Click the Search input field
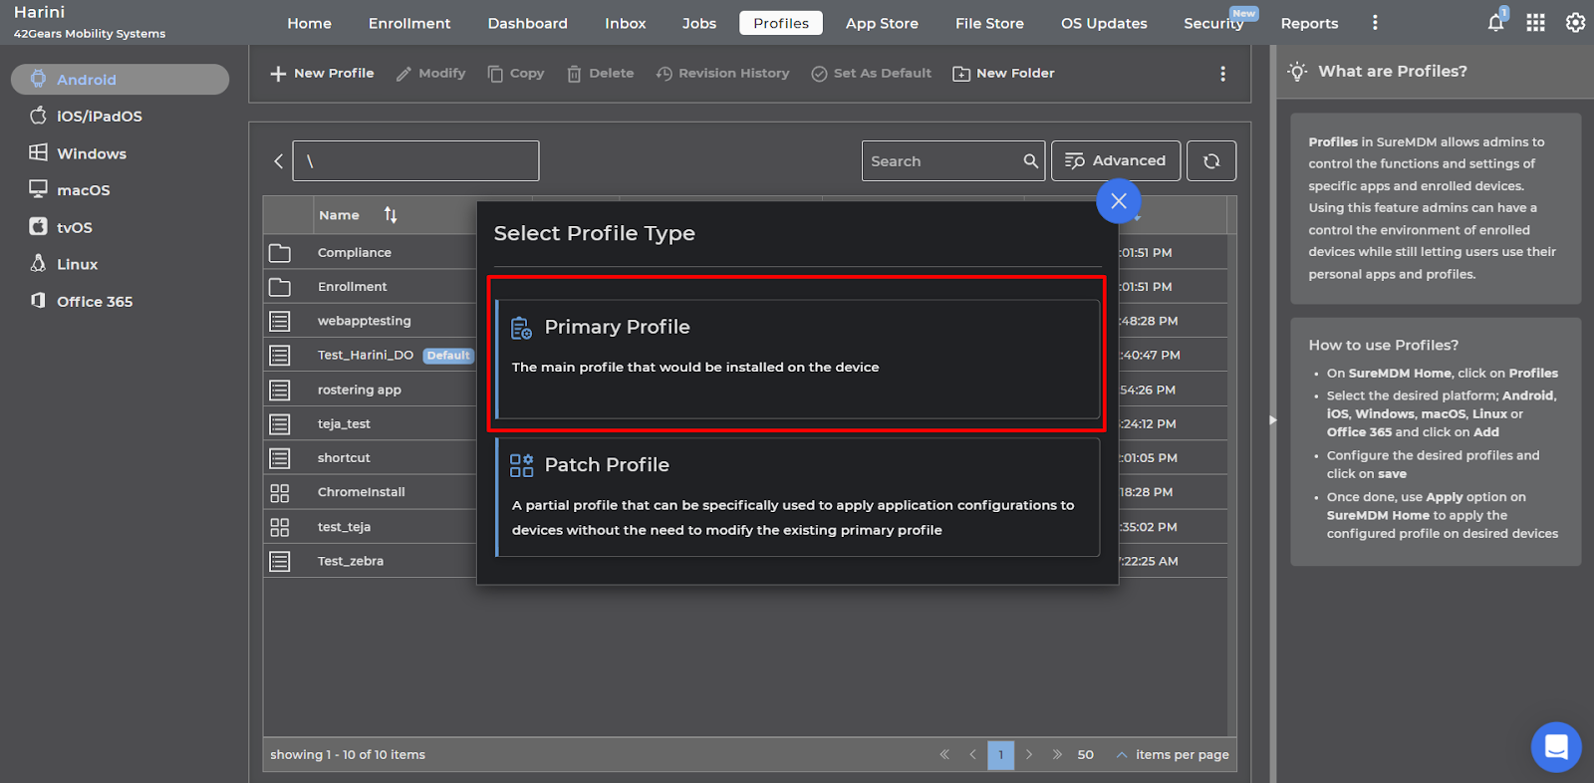1594x783 pixels. (x=941, y=161)
